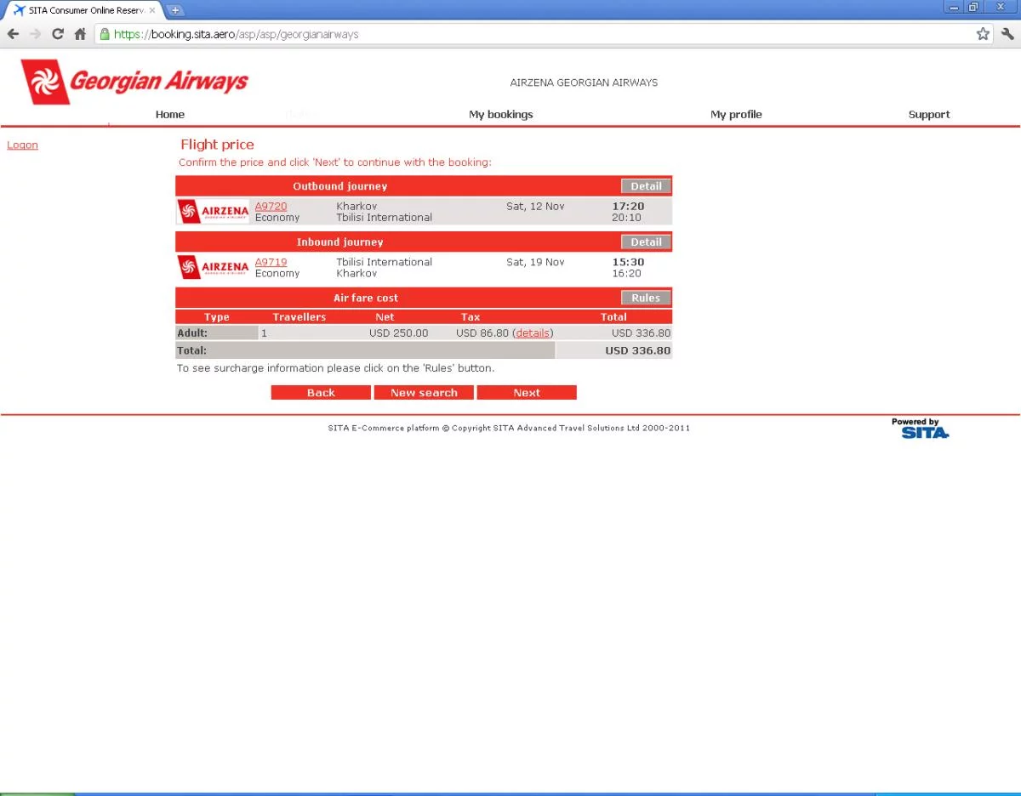Viewport: 1021px width, 796px height.
Task: Click the 'Adult:' row label
Action: pyautogui.click(x=192, y=333)
